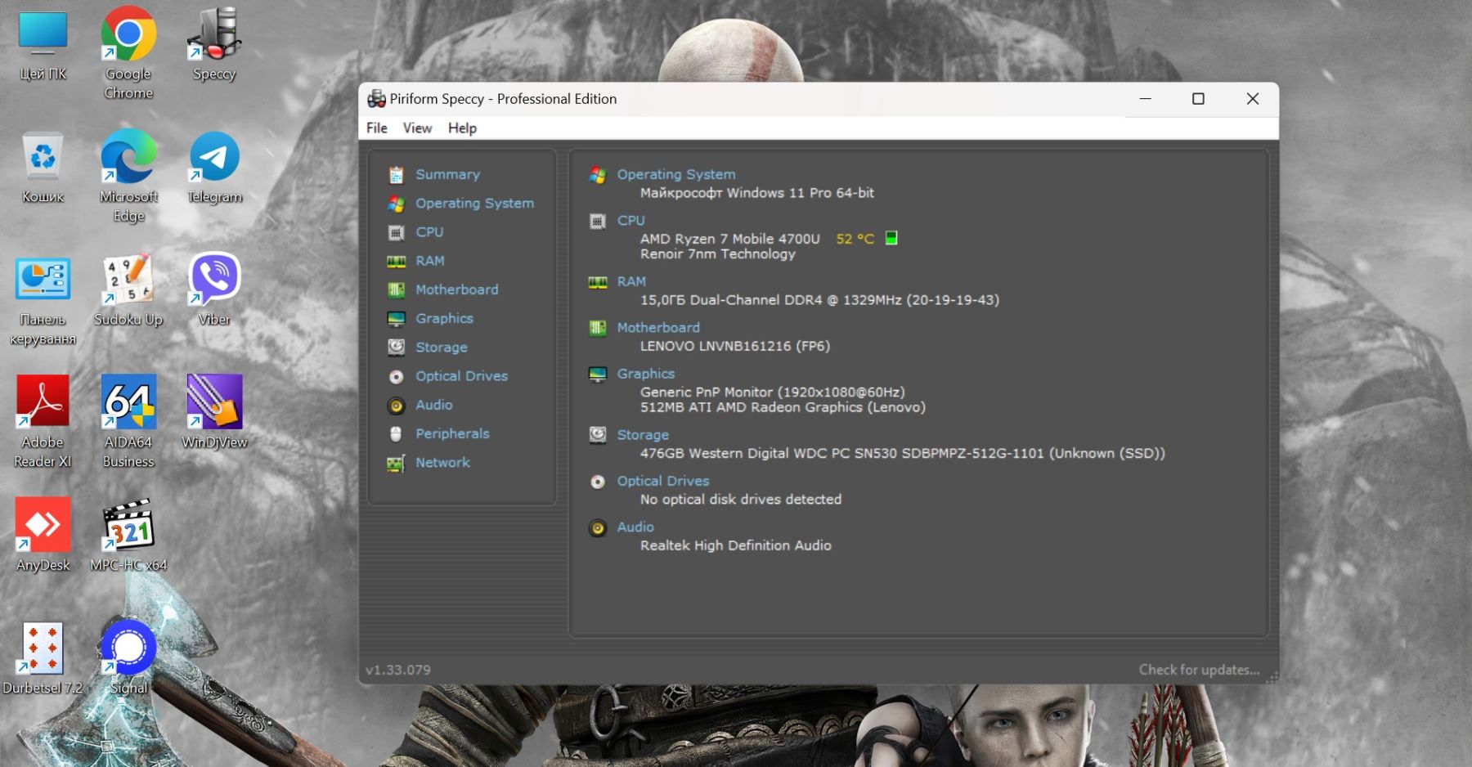
Task: Click the 52 °C temperature value
Action: (855, 239)
